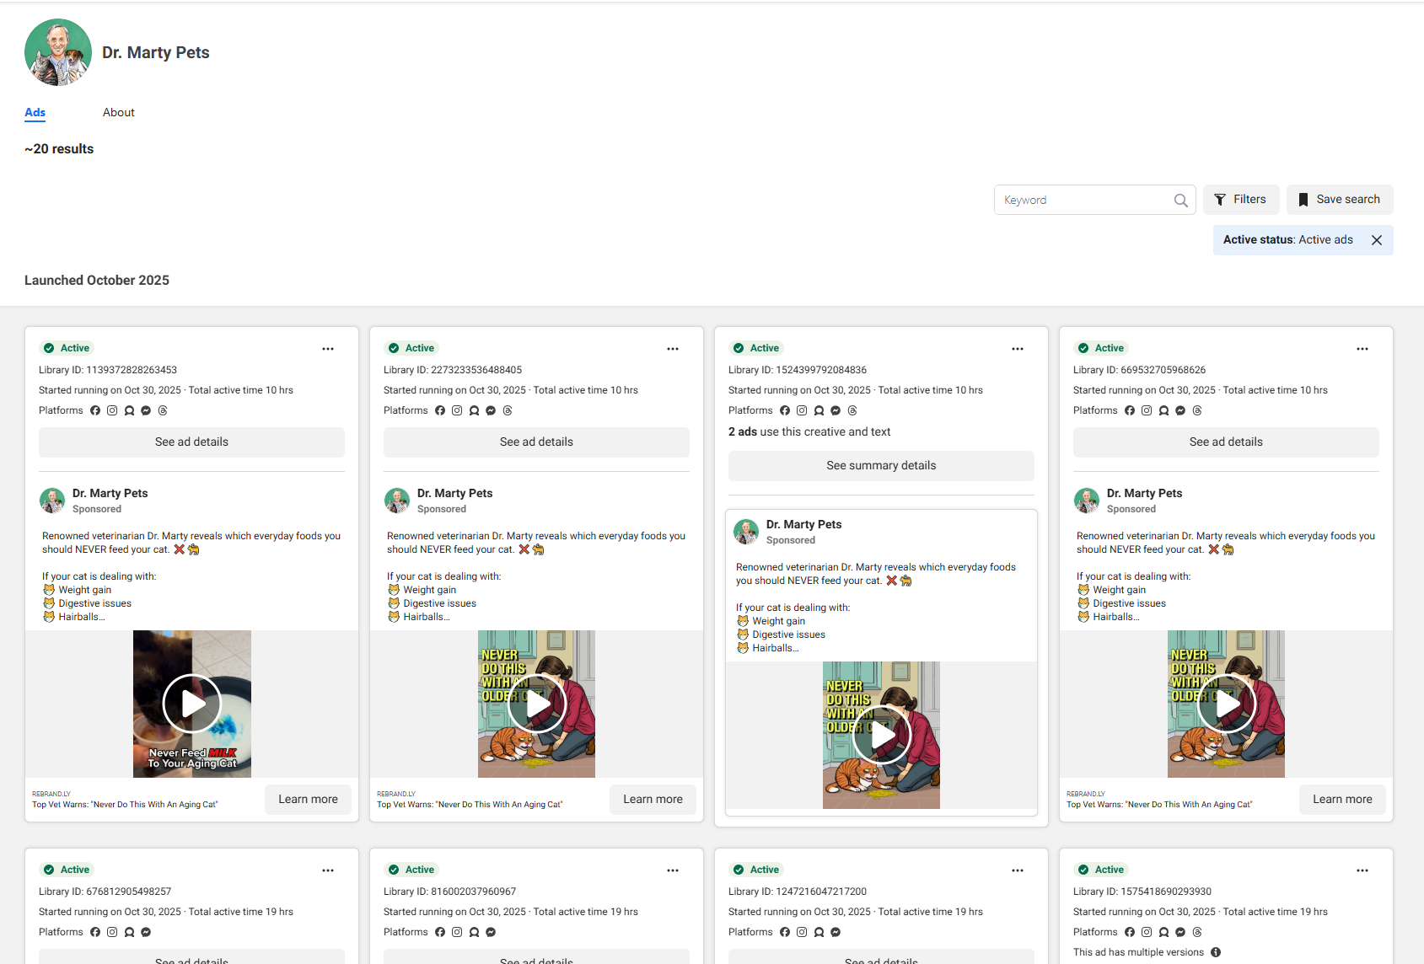Image resolution: width=1424 pixels, height=964 pixels.
Task: Play video in ad 2273233536488405
Action: coord(536,704)
